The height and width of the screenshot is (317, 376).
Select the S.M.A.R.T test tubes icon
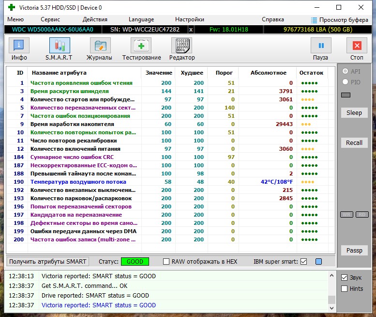click(x=60, y=45)
